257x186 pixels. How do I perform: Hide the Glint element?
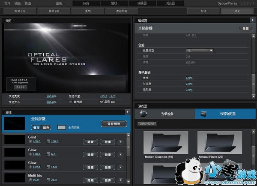(90, 142)
